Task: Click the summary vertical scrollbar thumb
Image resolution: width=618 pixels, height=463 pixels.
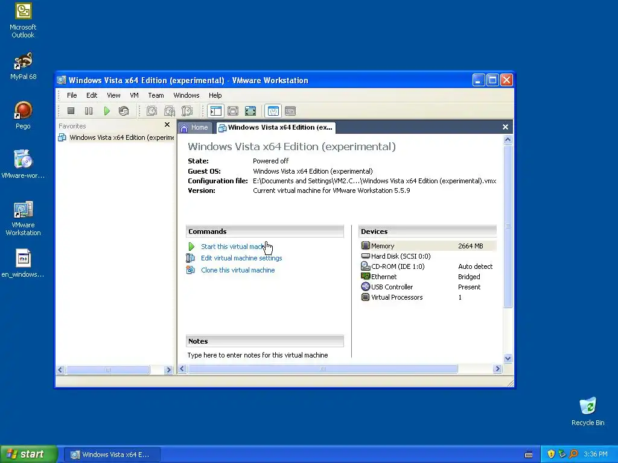Action: 508,226
